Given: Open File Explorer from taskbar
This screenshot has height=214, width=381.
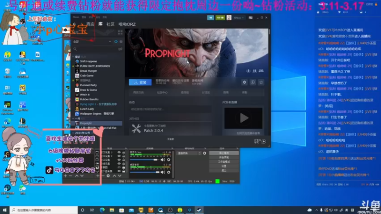Looking at the screenshot, I should coord(112,210).
